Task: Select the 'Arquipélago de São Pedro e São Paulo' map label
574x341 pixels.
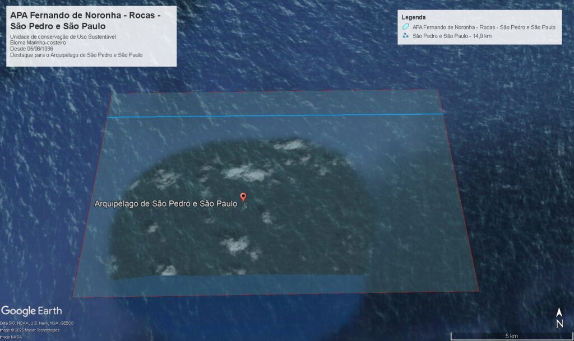Action: pyautogui.click(x=165, y=204)
